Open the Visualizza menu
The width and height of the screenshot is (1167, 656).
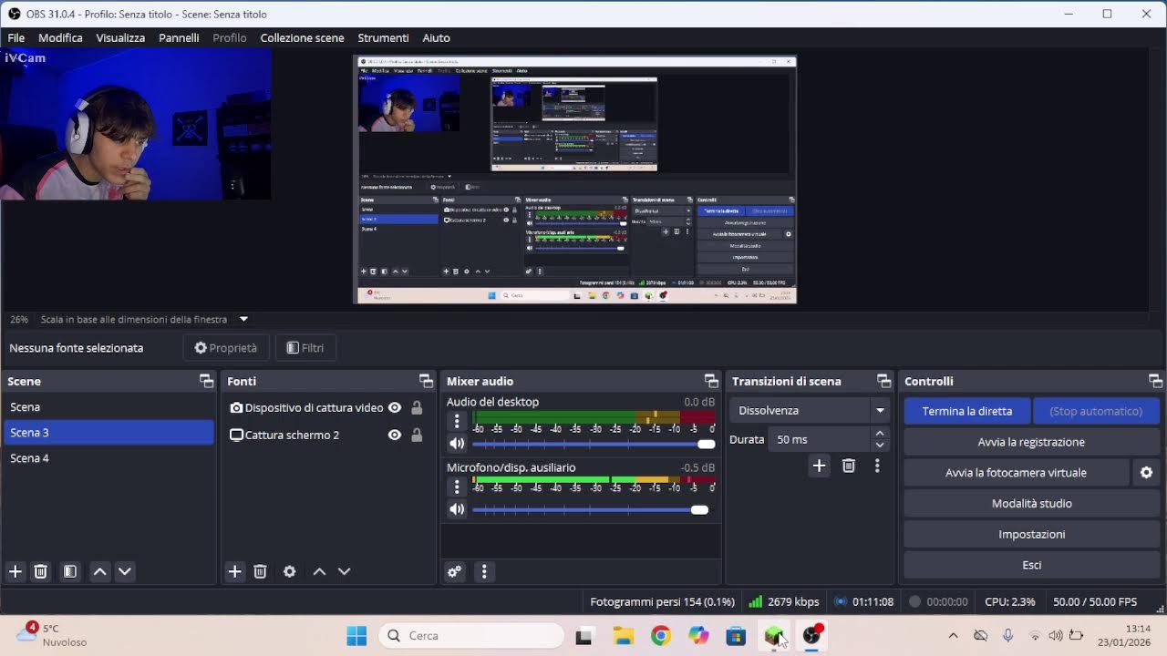click(120, 38)
